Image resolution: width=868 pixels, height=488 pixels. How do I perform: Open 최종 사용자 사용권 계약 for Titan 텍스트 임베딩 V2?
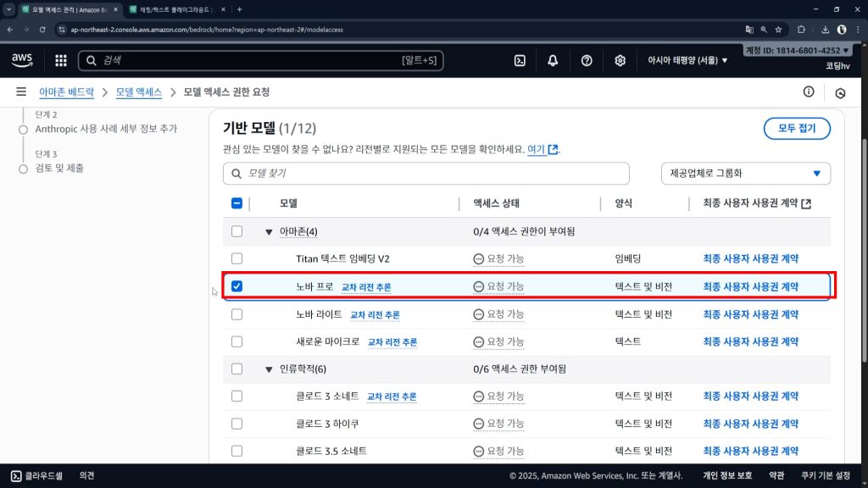tap(751, 258)
